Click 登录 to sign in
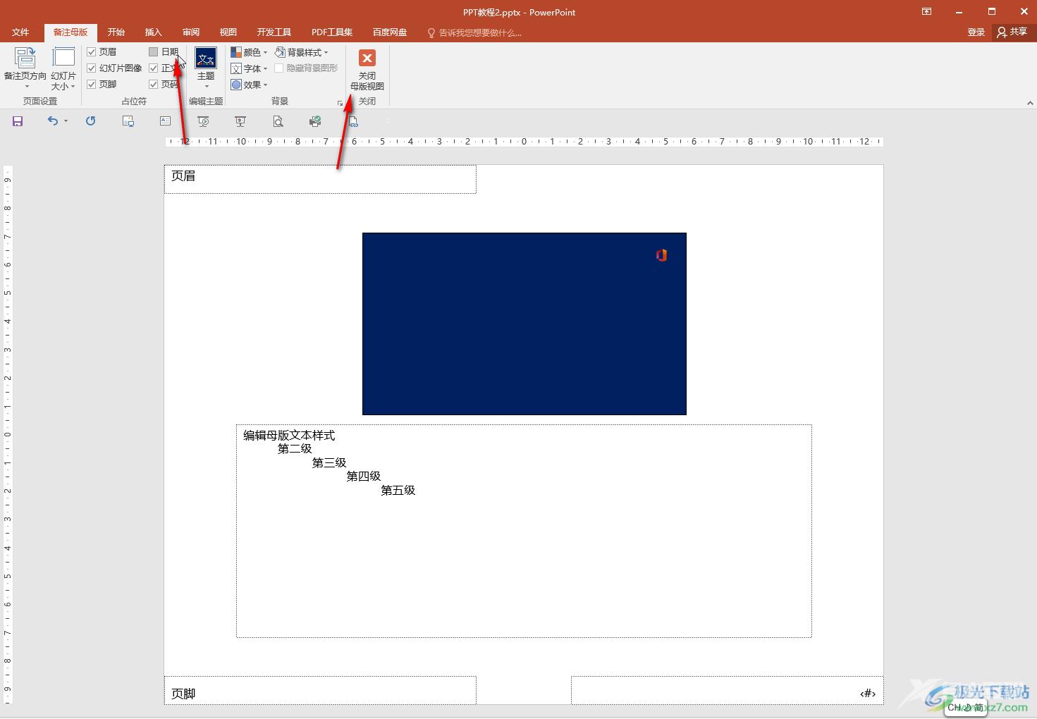 (976, 32)
